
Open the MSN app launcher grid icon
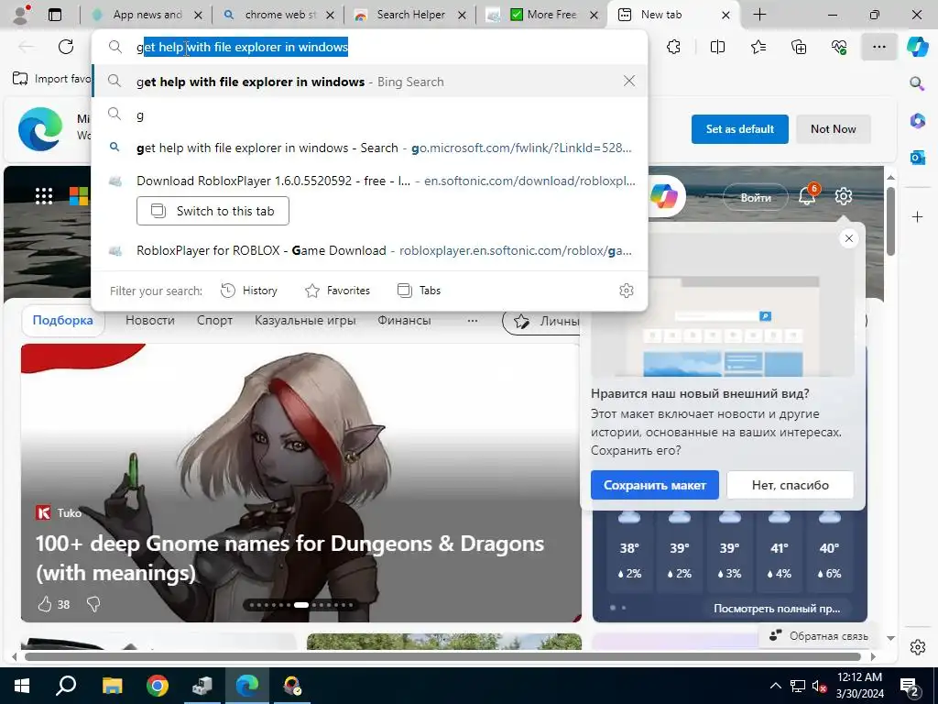point(44,196)
